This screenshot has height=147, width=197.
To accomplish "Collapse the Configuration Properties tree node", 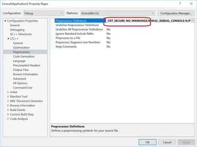I will 5,21.
